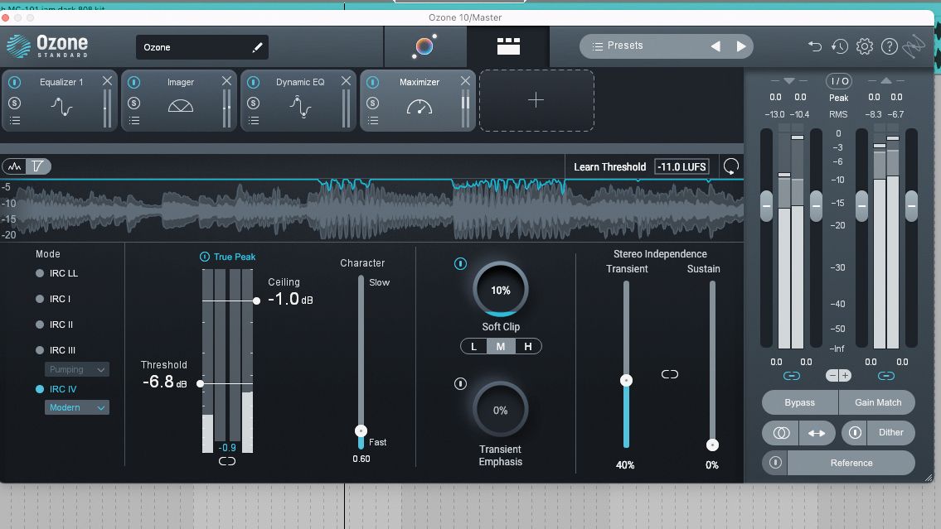Advance to the next preset with the arrow
Screen dimensions: 941x529
(x=740, y=46)
